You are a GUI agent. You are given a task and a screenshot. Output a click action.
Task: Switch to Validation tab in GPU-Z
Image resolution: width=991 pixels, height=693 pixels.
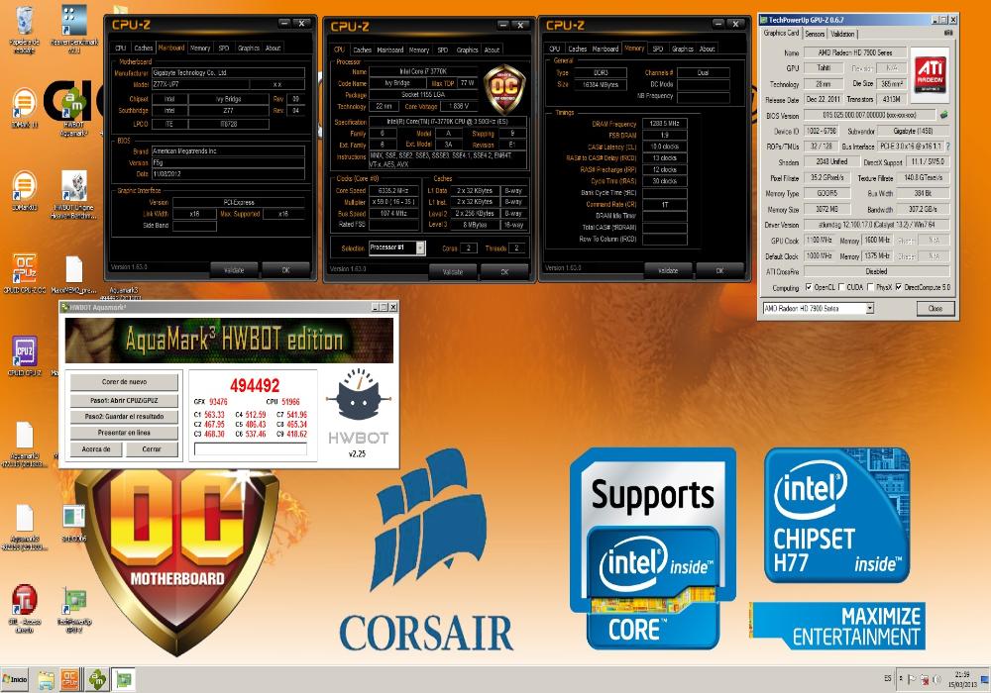(x=842, y=34)
